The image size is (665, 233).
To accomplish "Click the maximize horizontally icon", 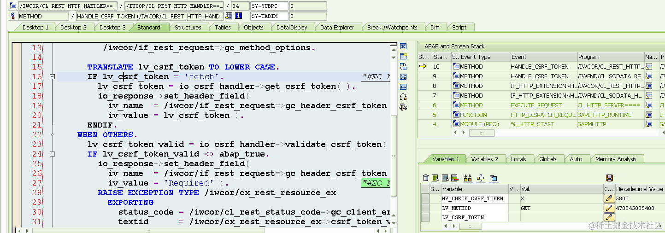I will [403, 87].
